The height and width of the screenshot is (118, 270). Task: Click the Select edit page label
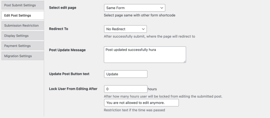pyautogui.click(x=63, y=8)
